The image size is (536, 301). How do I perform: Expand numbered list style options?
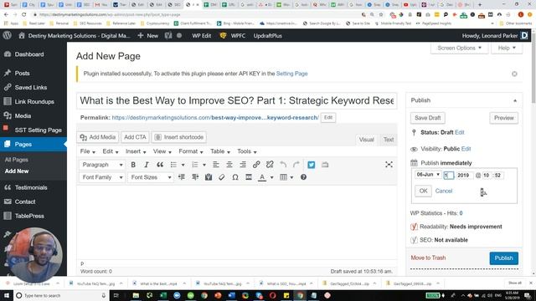204,165
